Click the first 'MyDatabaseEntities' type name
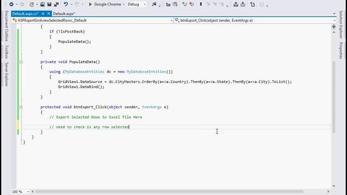This screenshot has height=195, width=347. coord(85,72)
